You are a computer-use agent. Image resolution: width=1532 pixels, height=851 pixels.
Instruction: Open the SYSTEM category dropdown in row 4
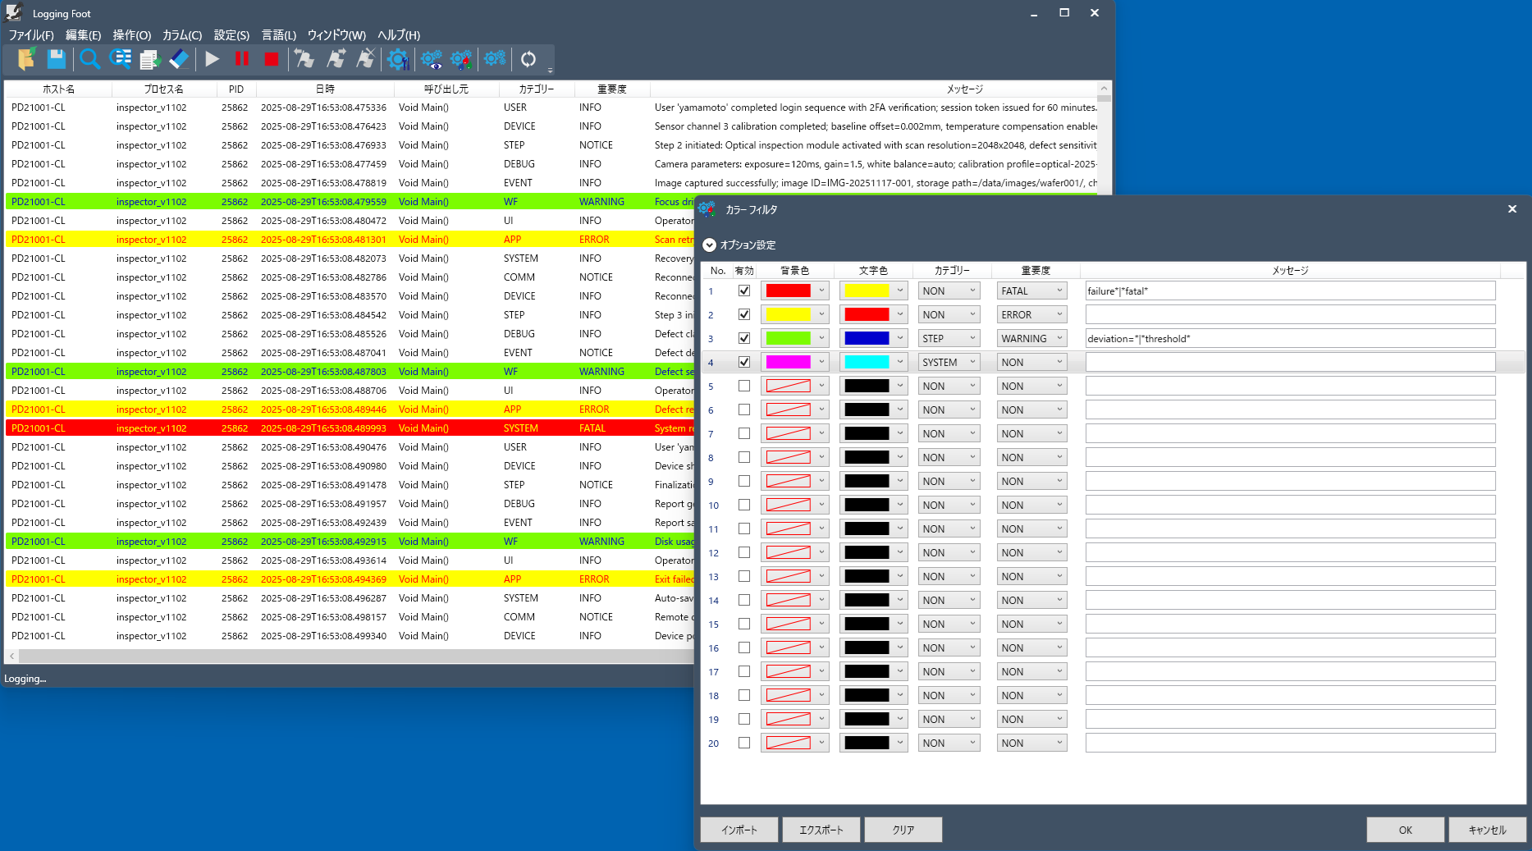pyautogui.click(x=949, y=362)
